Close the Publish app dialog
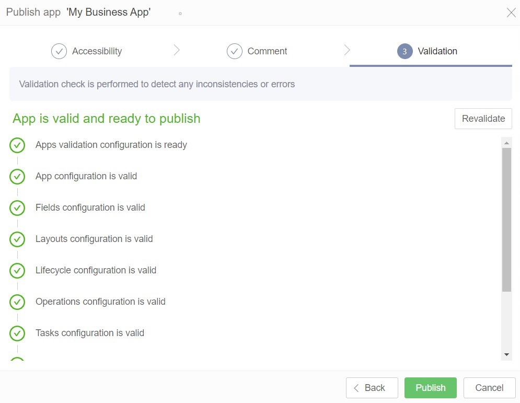 pos(511,13)
